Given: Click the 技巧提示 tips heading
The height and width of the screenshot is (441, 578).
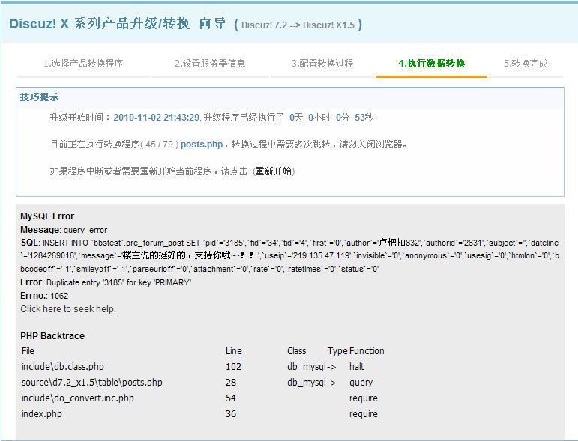Looking at the screenshot, I should (39, 97).
